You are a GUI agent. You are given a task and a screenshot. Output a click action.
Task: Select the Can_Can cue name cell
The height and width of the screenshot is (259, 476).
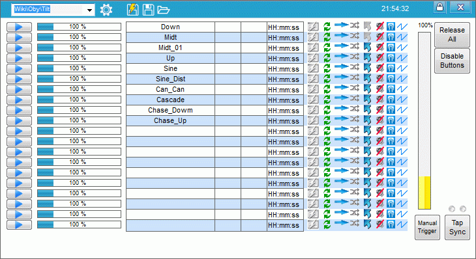pyautogui.click(x=170, y=89)
